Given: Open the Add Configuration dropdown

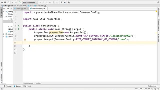Looking at the screenshot, I should [x=30, y=2].
